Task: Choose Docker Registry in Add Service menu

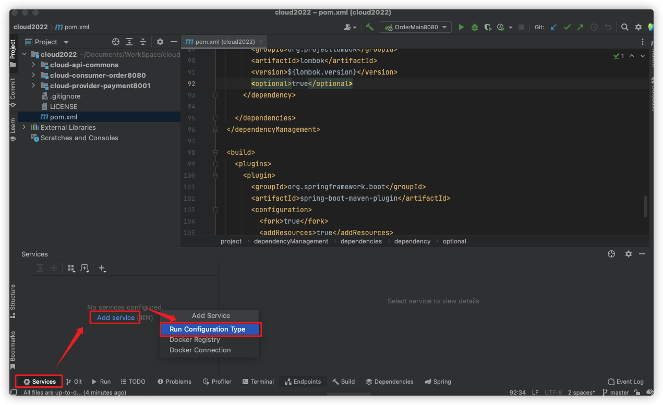Action: 210,340
